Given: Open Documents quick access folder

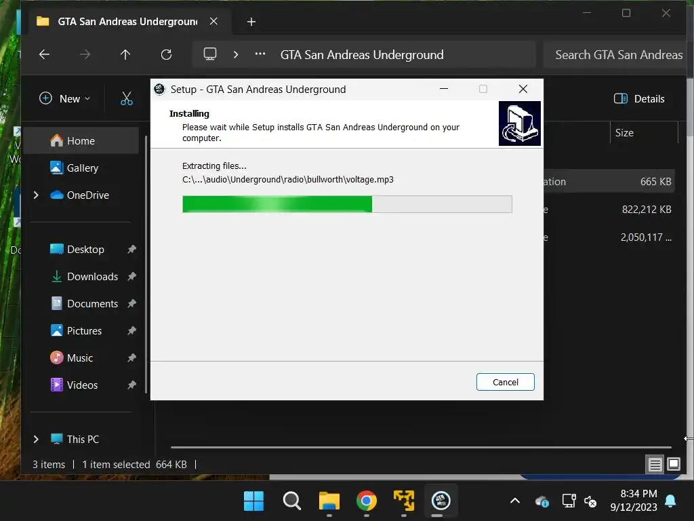Looking at the screenshot, I should [92, 303].
